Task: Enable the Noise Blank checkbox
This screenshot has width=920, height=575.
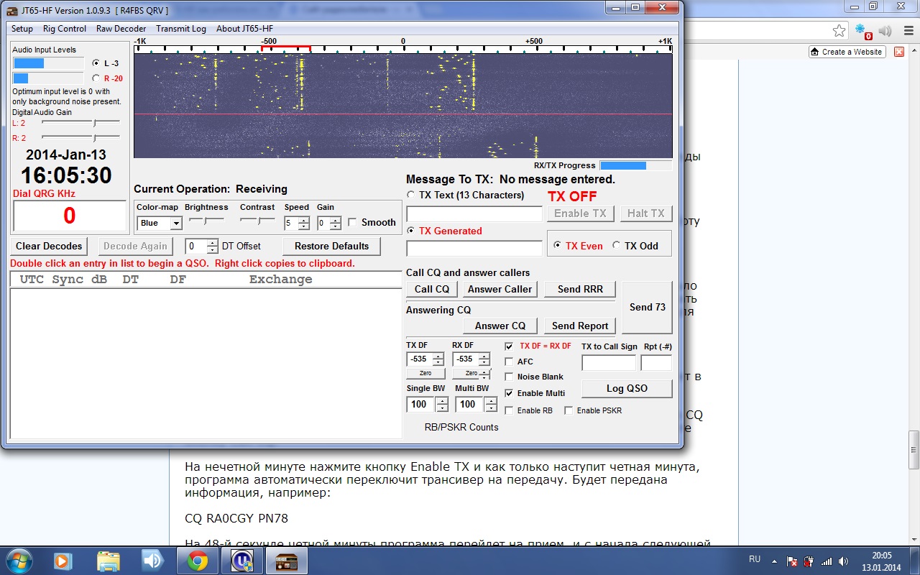Action: (510, 377)
